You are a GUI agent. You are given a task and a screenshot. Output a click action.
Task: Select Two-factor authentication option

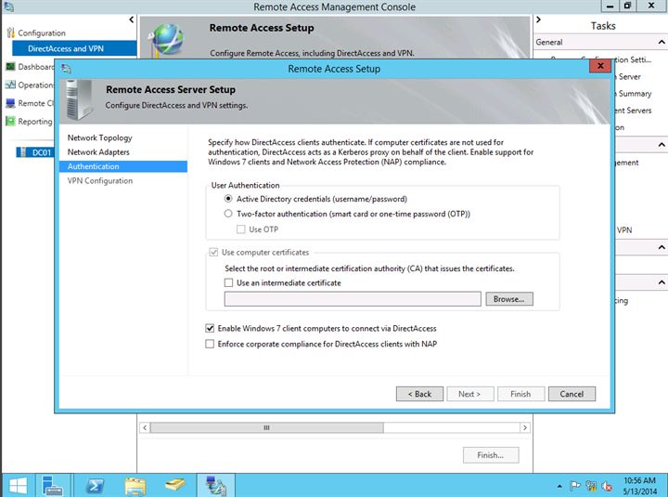[x=228, y=214]
